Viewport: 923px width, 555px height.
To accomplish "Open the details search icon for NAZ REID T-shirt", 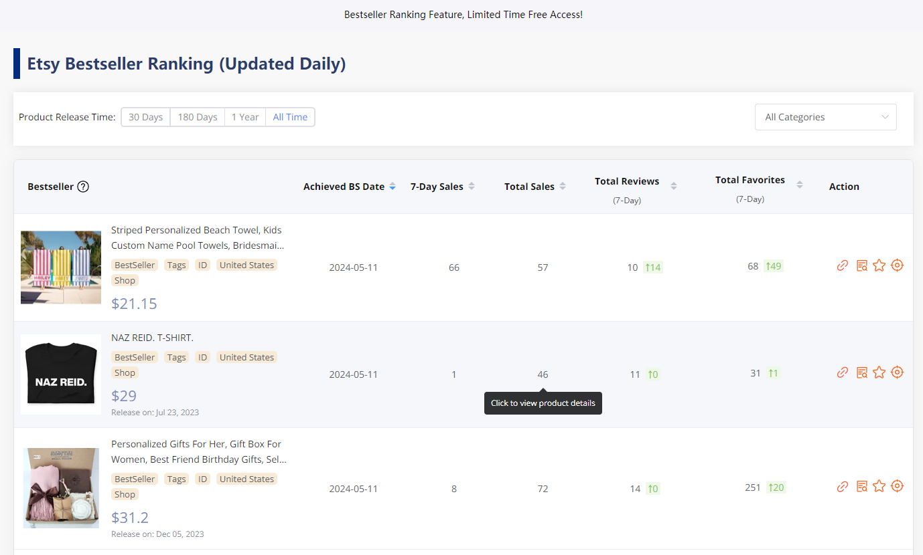I will tap(861, 372).
